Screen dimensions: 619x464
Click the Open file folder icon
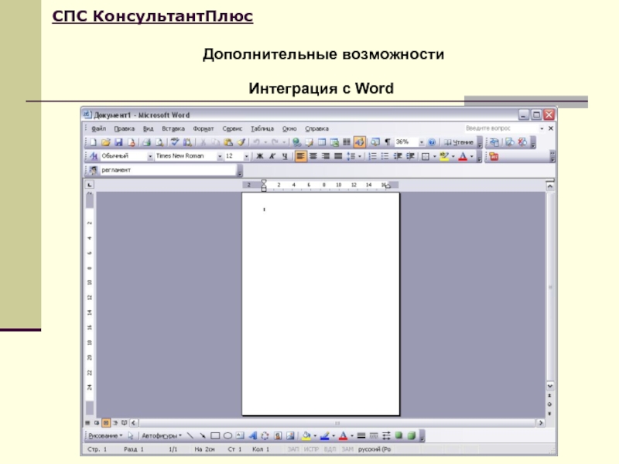106,142
